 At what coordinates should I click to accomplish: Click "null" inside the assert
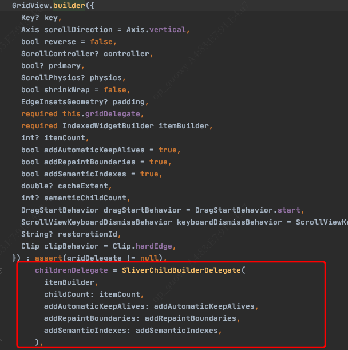point(149,258)
